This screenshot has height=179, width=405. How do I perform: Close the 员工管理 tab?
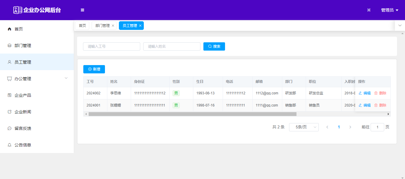point(140,26)
